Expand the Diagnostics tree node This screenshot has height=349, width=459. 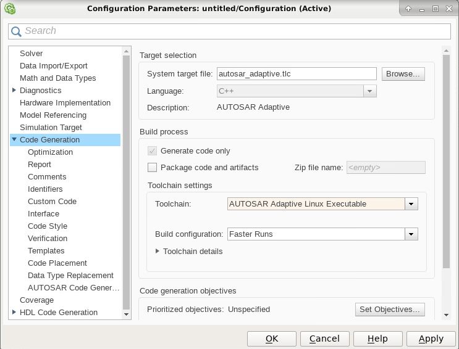tap(14, 90)
